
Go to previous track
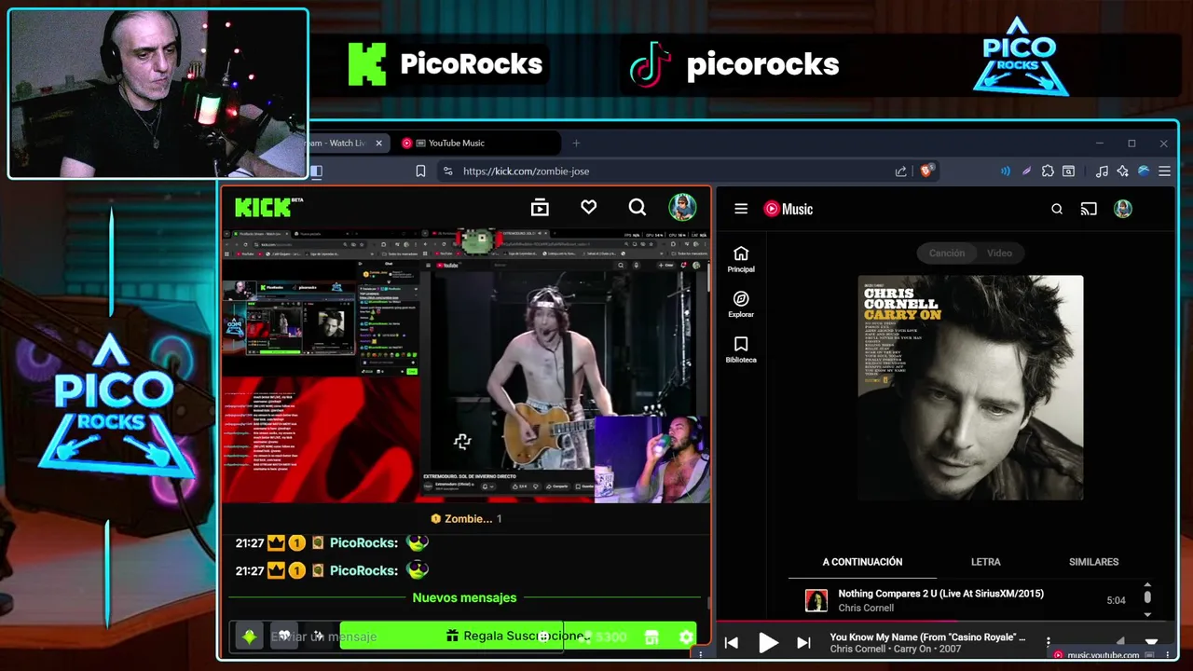click(732, 642)
